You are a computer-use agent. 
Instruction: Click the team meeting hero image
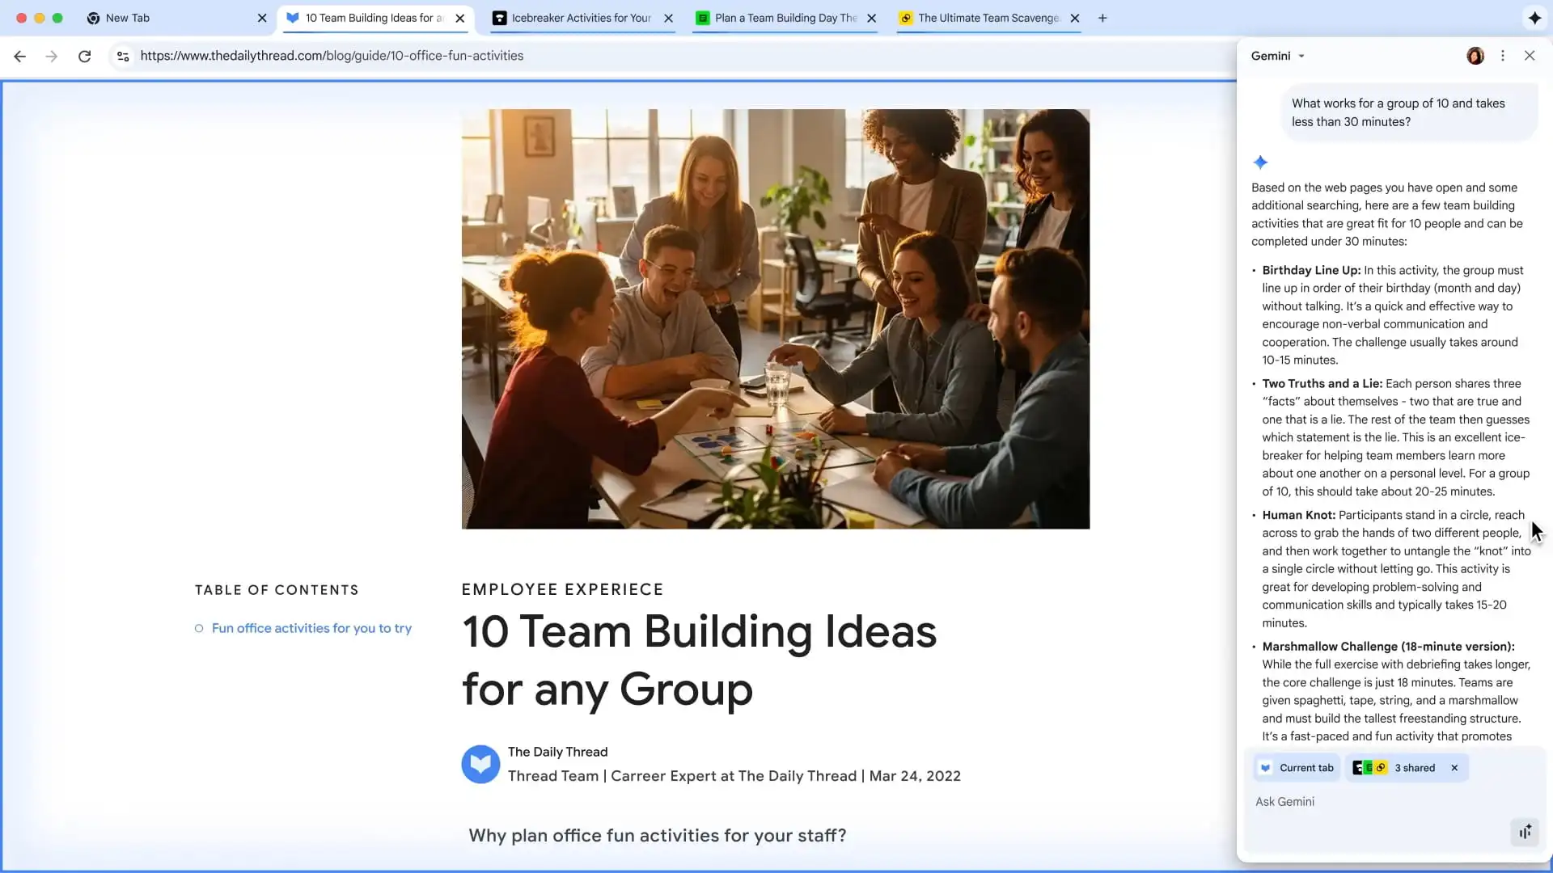775,318
